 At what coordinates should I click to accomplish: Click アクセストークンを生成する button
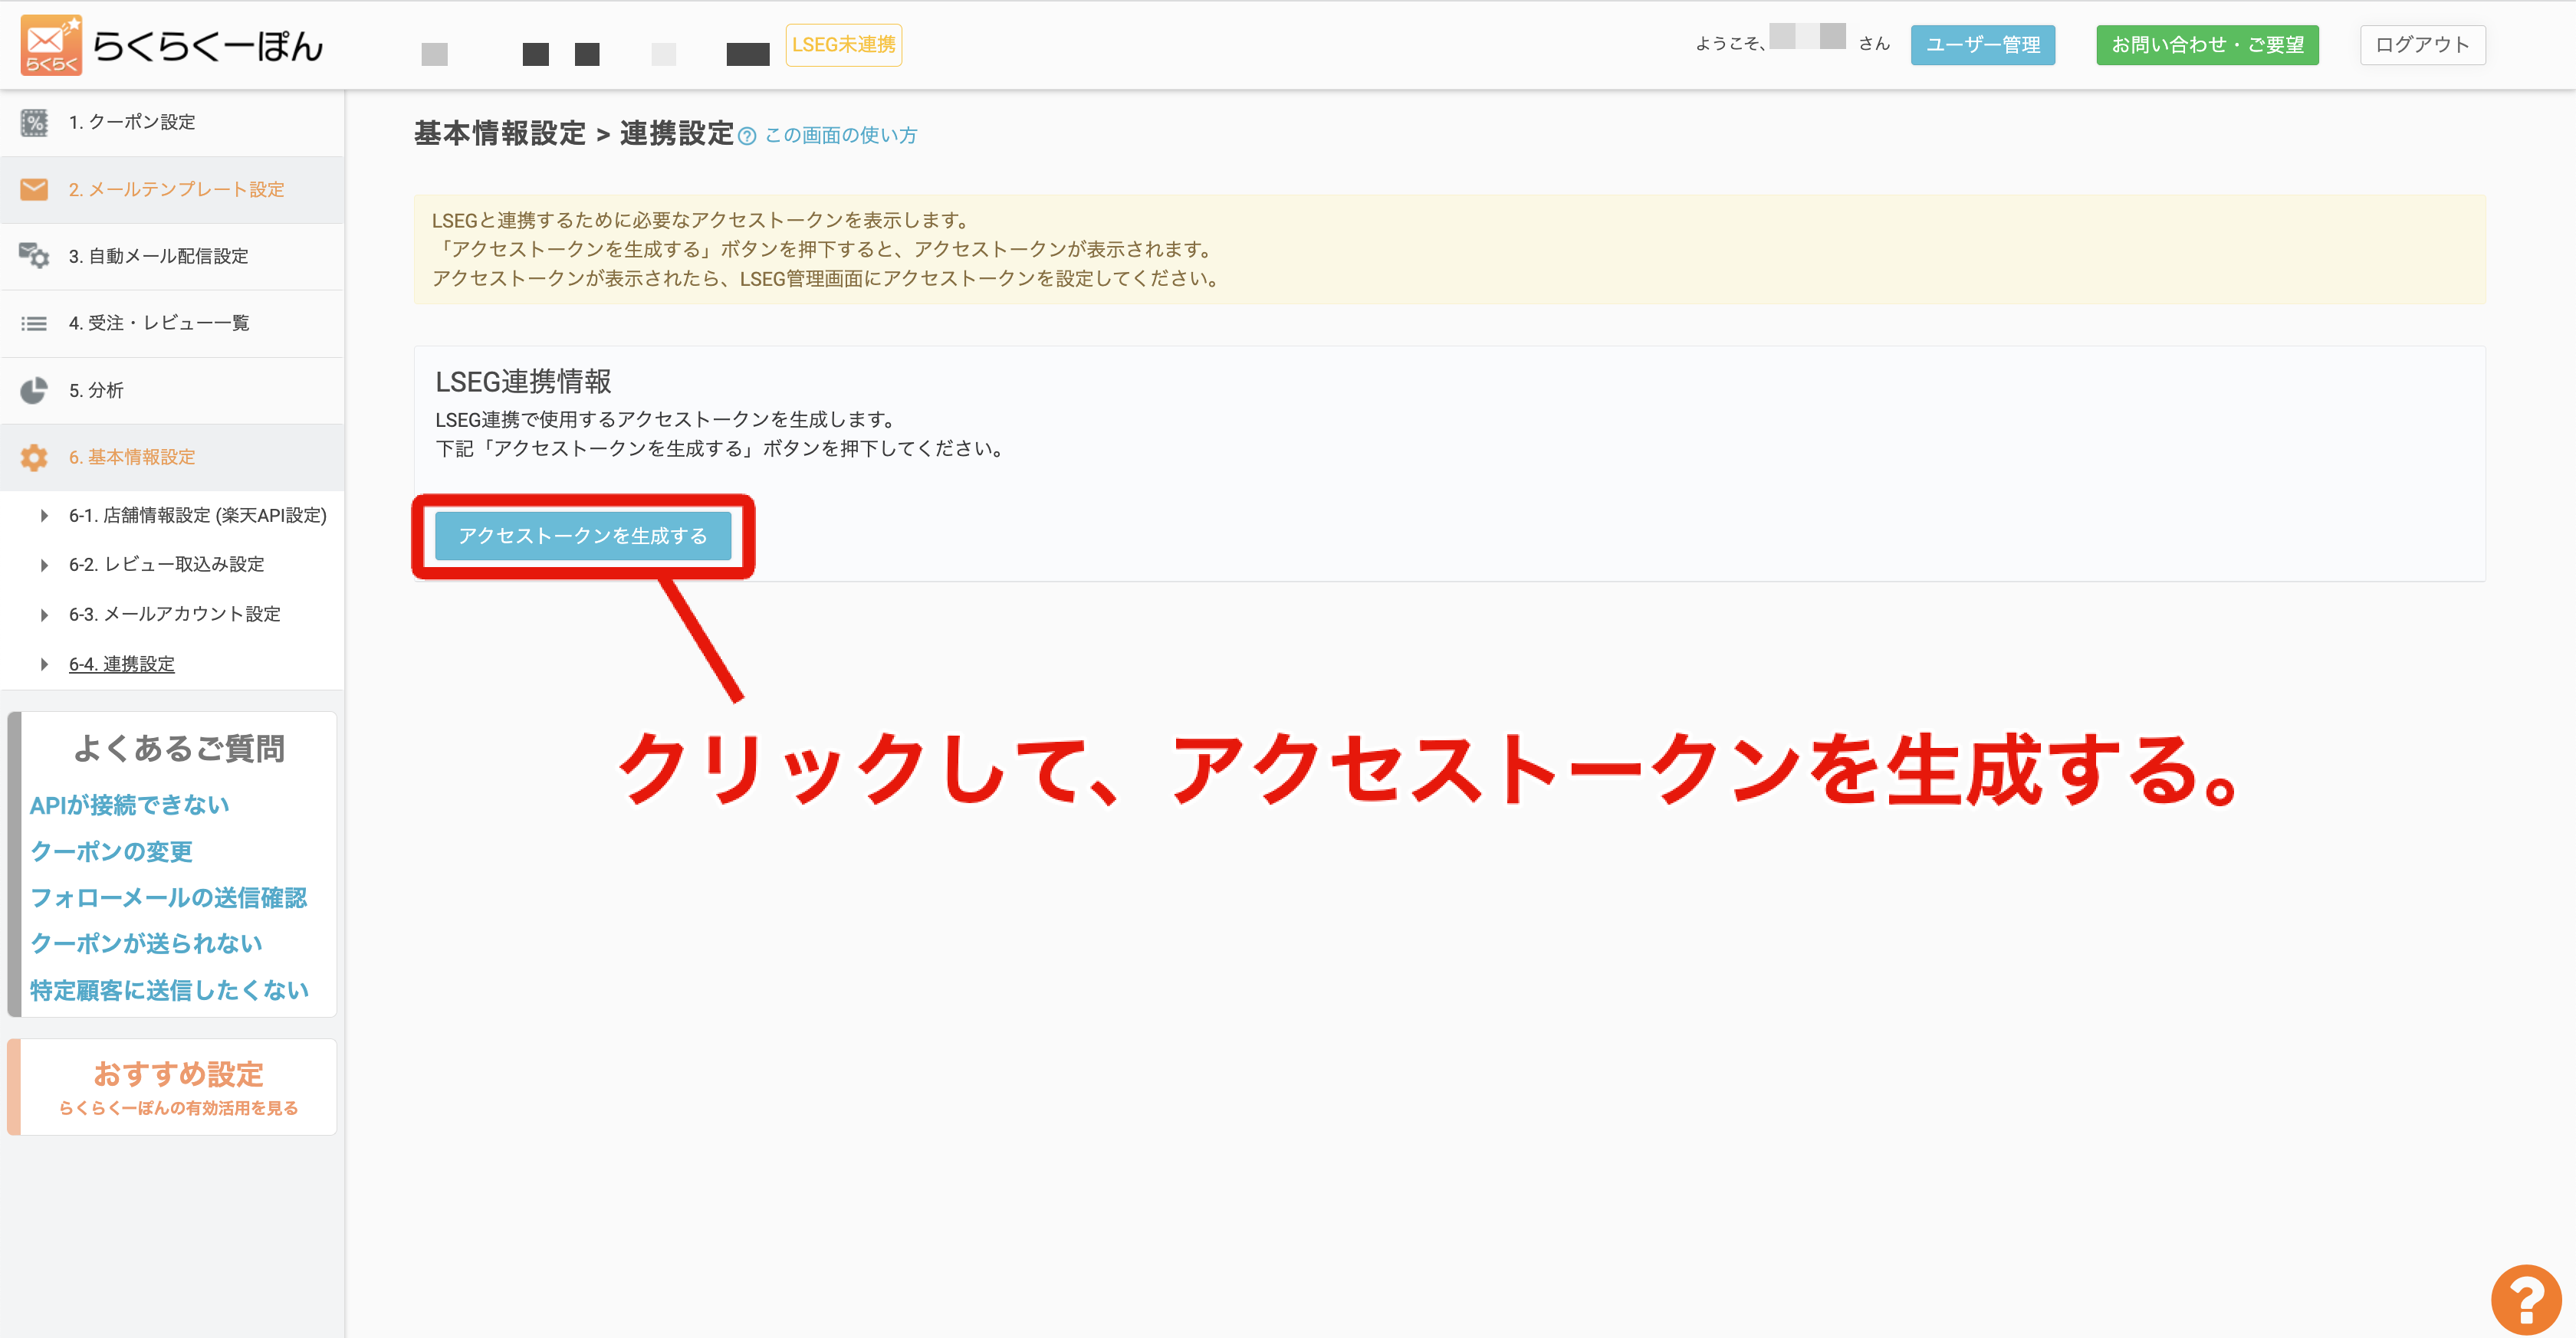tap(583, 536)
